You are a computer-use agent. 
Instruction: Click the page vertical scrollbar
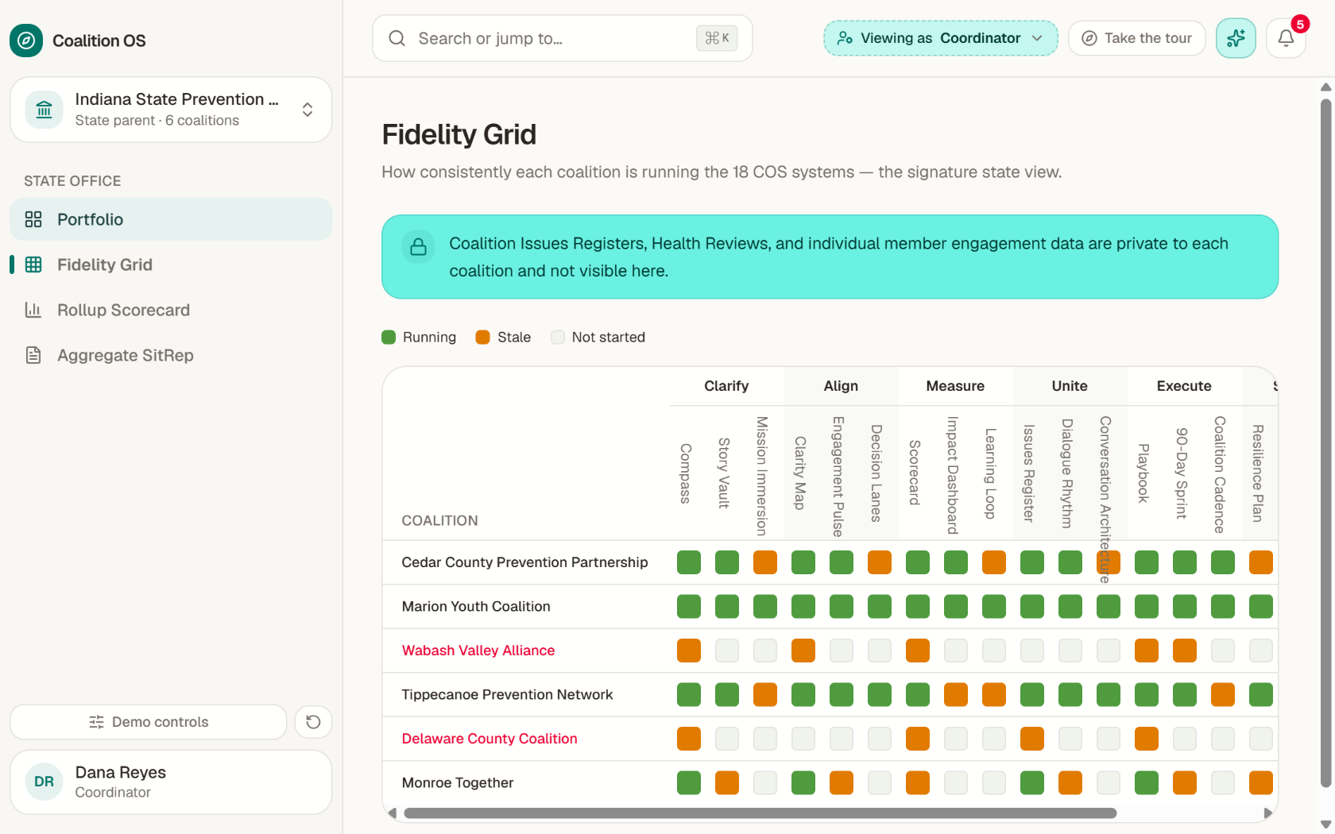coord(1325,442)
